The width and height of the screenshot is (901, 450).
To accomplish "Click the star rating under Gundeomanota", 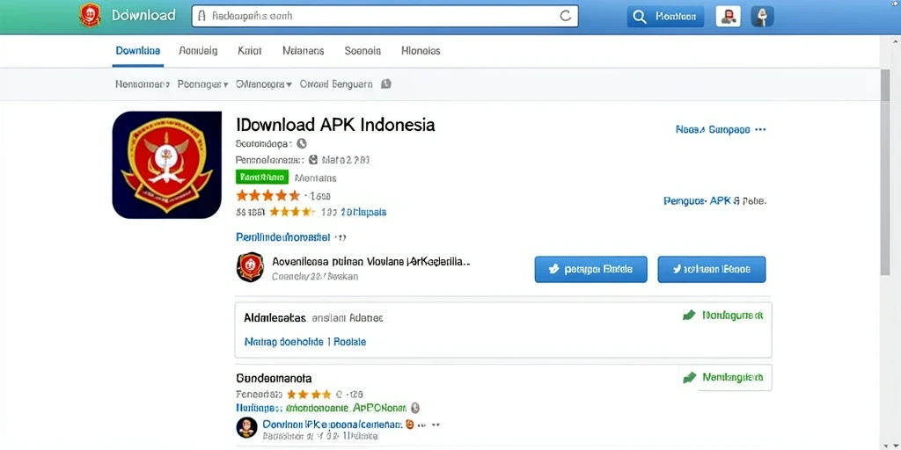I will [309, 395].
